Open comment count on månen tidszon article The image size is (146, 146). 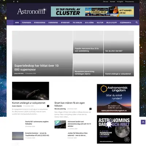click(91, 109)
